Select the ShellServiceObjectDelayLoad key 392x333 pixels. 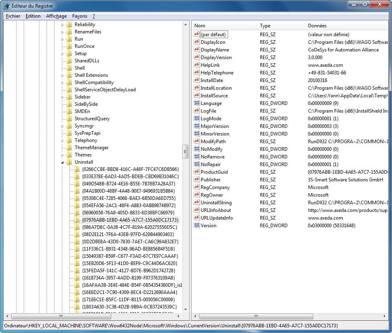pyautogui.click(x=105, y=90)
